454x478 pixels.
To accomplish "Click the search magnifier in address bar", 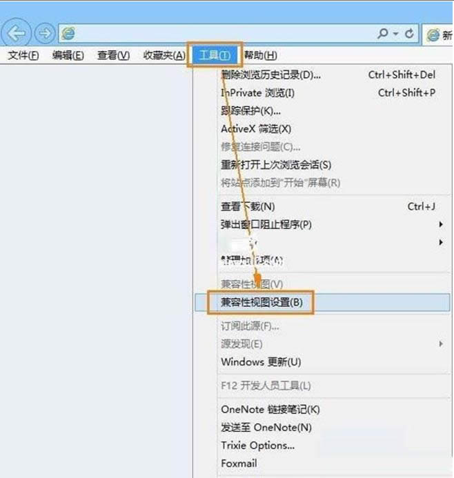I will pyautogui.click(x=383, y=33).
